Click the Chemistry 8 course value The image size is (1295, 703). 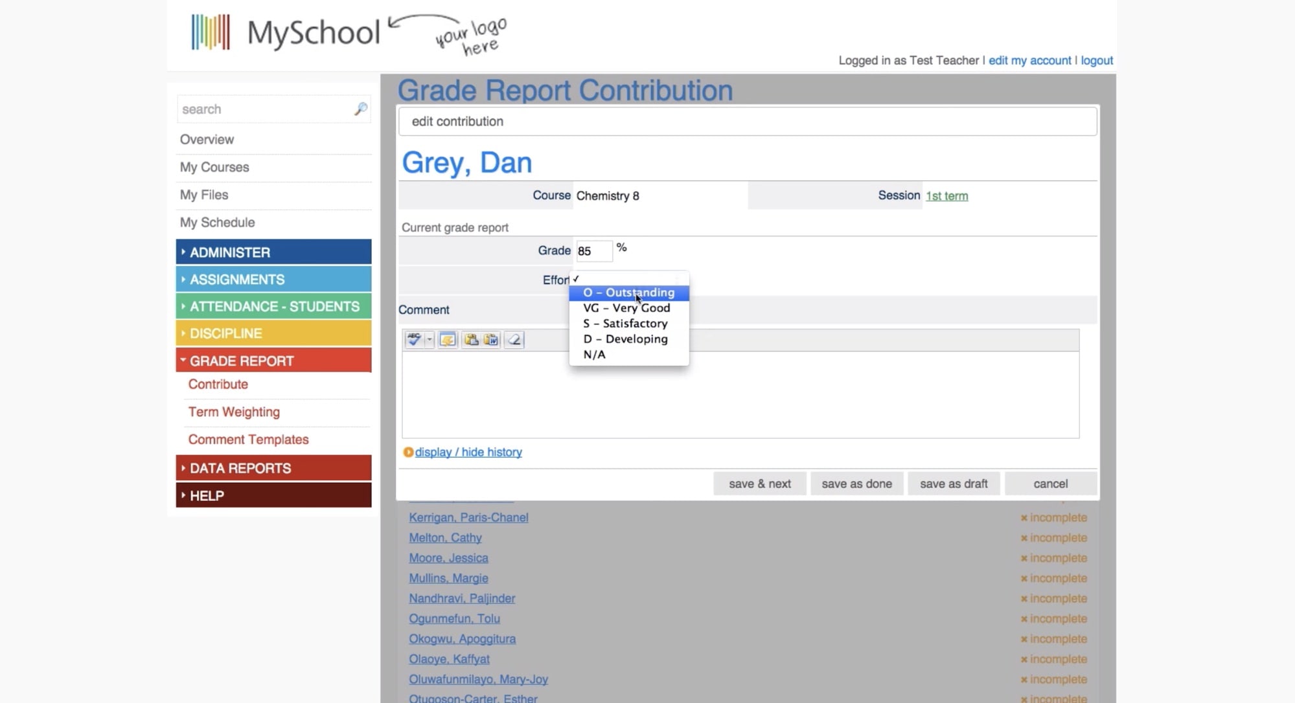tap(608, 196)
